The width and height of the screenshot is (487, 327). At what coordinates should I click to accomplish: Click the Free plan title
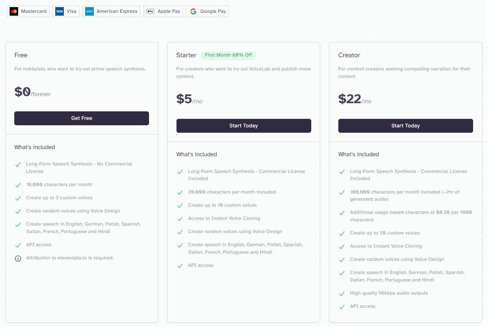coord(21,55)
